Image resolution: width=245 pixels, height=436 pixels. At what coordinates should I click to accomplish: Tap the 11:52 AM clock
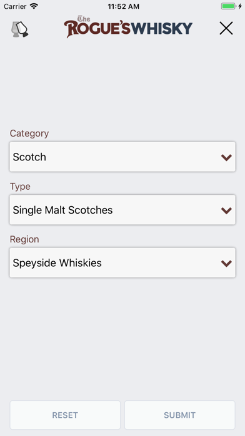pos(124,6)
